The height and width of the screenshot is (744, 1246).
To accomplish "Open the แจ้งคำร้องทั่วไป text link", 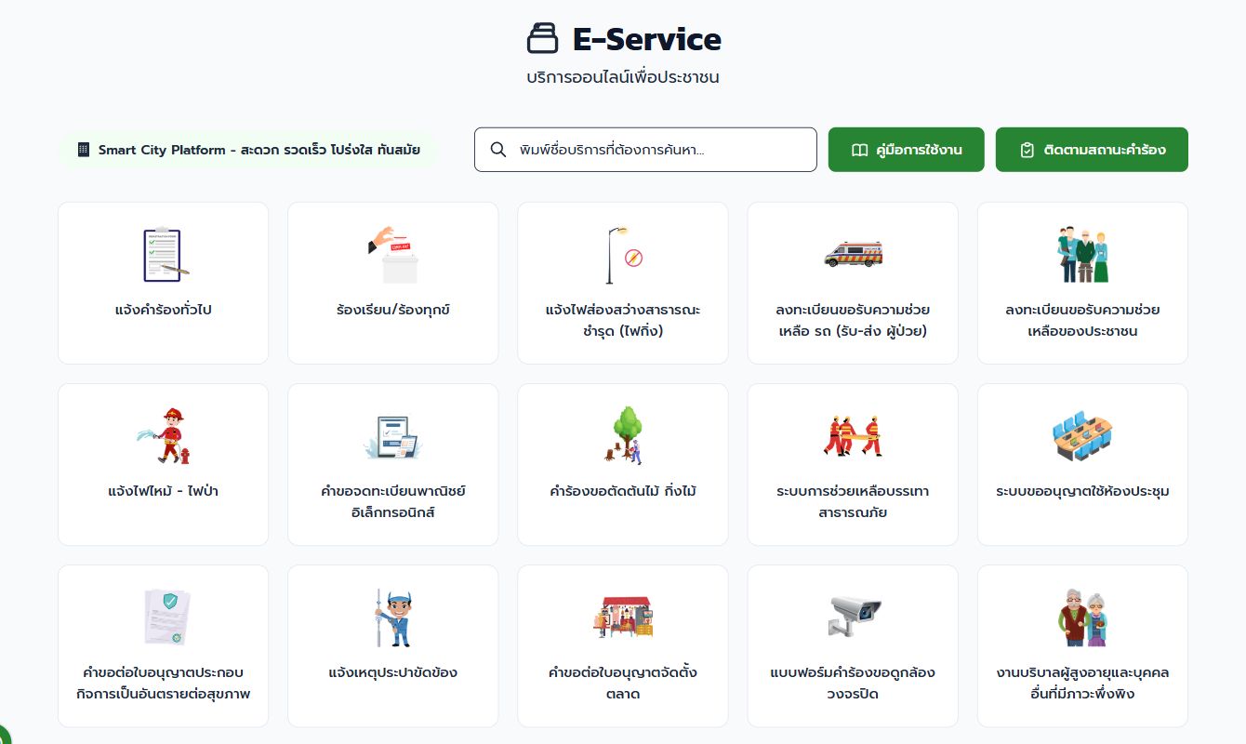I will (164, 310).
